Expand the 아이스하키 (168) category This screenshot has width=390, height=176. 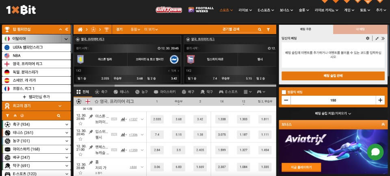click(x=67, y=149)
